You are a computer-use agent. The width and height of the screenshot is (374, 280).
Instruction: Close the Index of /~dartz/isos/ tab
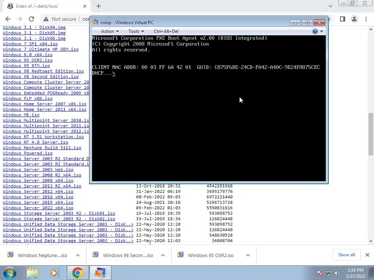tap(85, 6)
